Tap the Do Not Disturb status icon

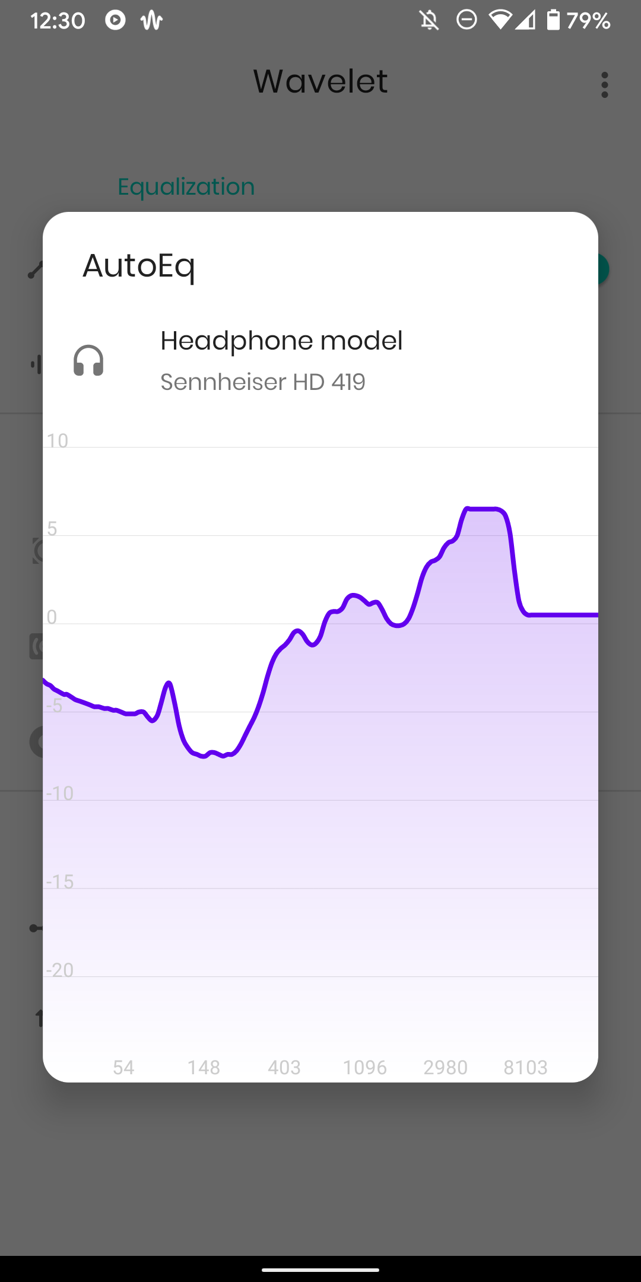pos(467,21)
